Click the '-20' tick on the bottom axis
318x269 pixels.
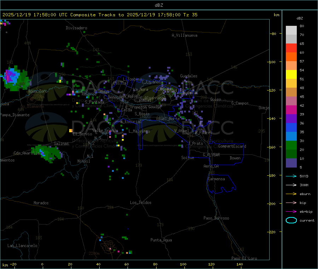pyautogui.click(x=13, y=264)
